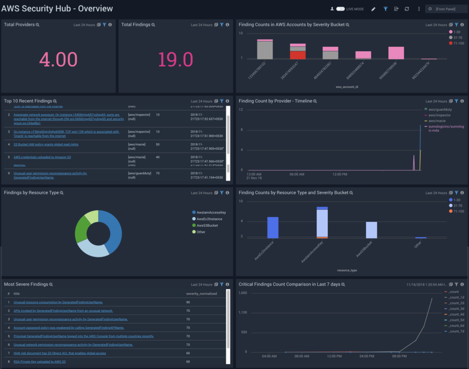Toggle sumologicinc/sumologic-mda series in Timeline legend
The image size is (469, 369).
444,128
